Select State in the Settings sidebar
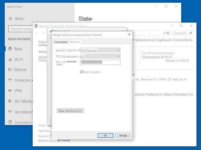The height and width of the screenshot is (150, 201). (15, 49)
